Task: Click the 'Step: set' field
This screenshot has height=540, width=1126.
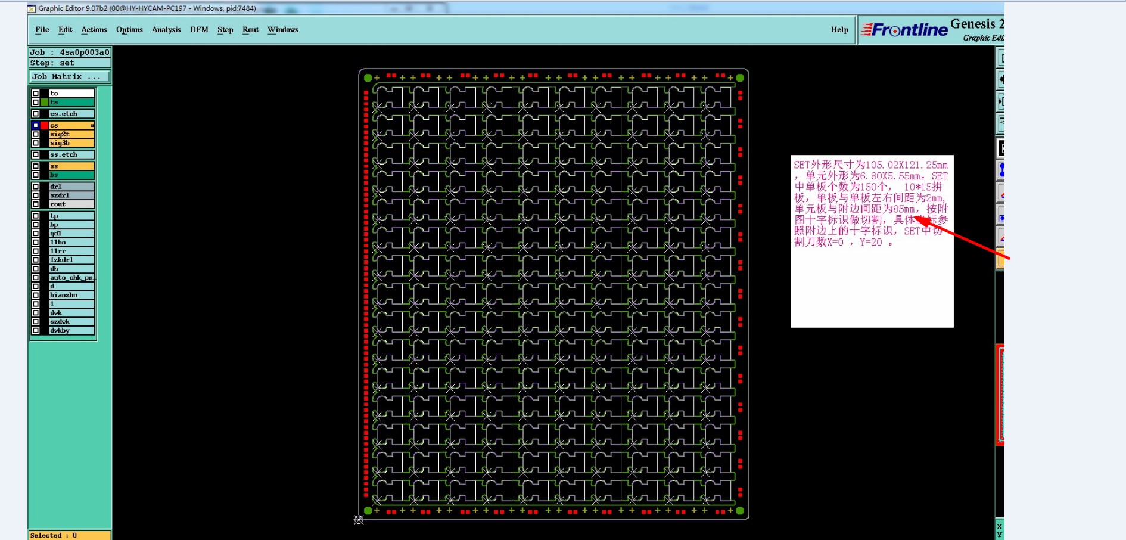Action: (70, 63)
